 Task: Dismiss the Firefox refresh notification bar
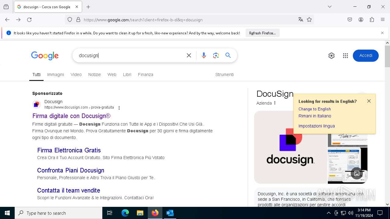click(382, 33)
